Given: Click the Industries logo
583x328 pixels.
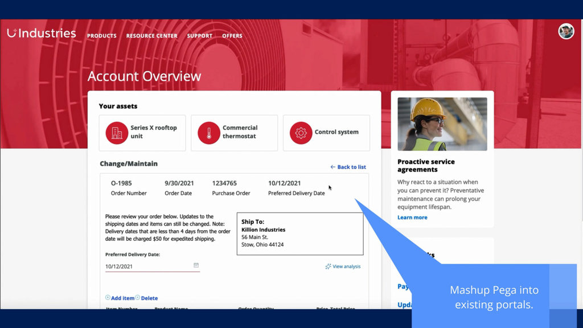Looking at the screenshot, I should coord(41,33).
